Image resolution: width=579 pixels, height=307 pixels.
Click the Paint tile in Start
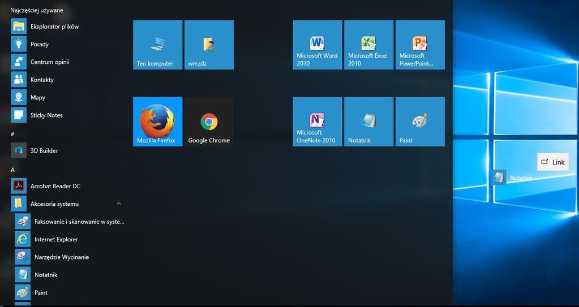coord(420,122)
